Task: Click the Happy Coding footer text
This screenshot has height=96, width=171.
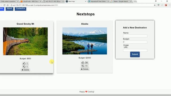Action: coord(87,92)
